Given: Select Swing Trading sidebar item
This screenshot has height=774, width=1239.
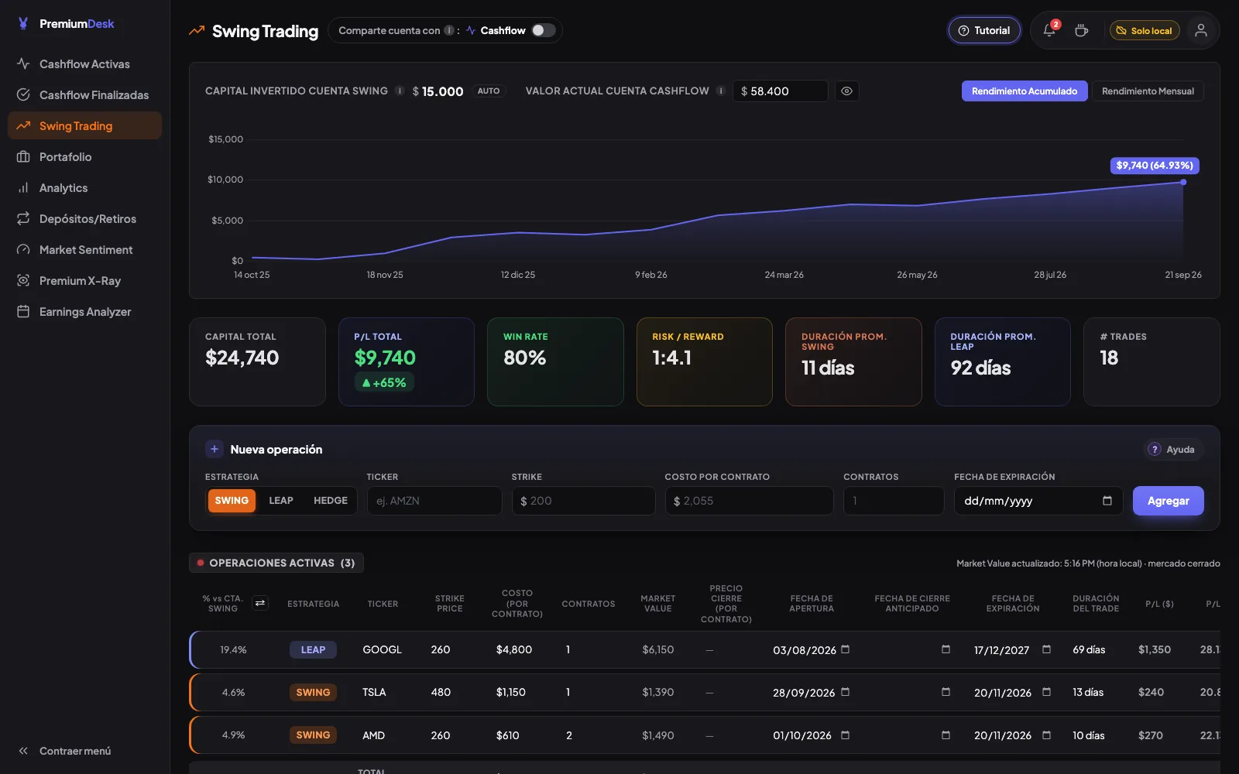Looking at the screenshot, I should 84,126.
